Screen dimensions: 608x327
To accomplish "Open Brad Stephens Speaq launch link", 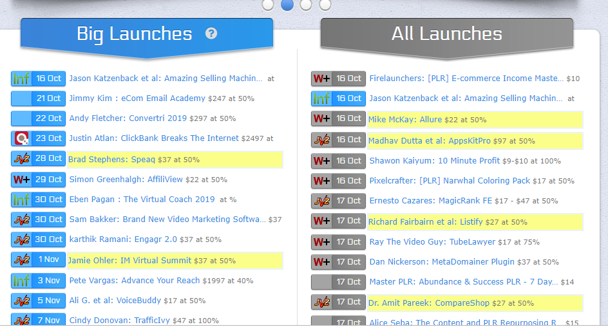I will pyautogui.click(x=111, y=159).
